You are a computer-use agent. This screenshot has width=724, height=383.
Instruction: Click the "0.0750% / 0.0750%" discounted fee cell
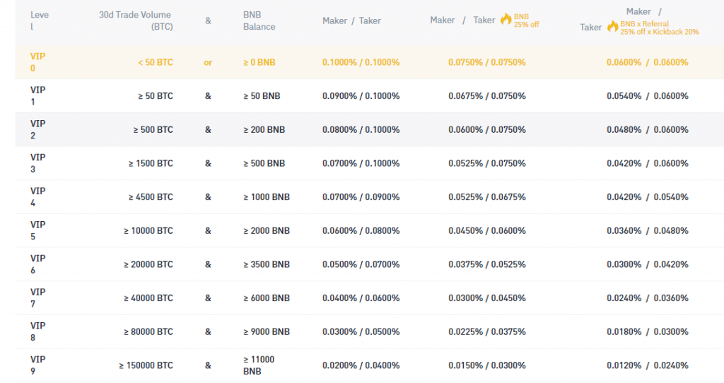point(487,62)
